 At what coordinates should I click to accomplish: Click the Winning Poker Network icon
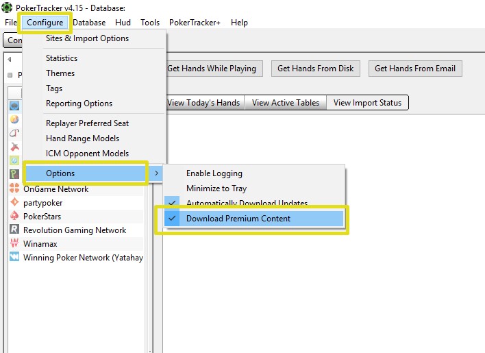tap(14, 258)
